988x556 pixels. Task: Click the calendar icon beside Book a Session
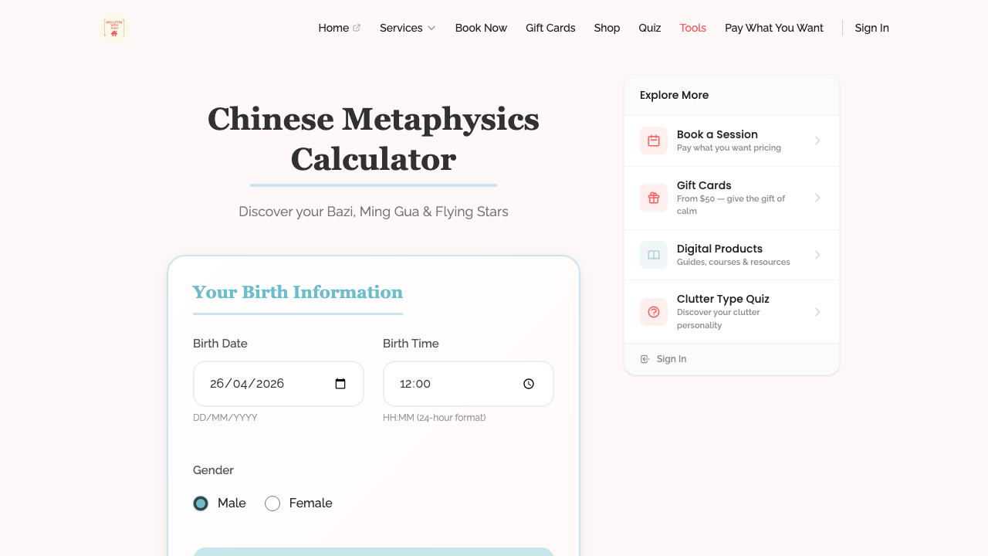(x=653, y=141)
